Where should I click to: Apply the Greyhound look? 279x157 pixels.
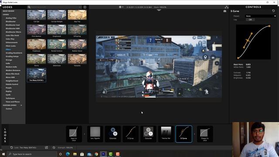[57, 31]
